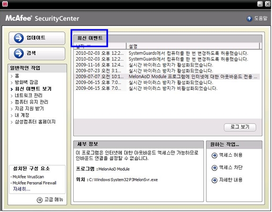Click chevron next to 지금 지원 받기

[12, 109]
